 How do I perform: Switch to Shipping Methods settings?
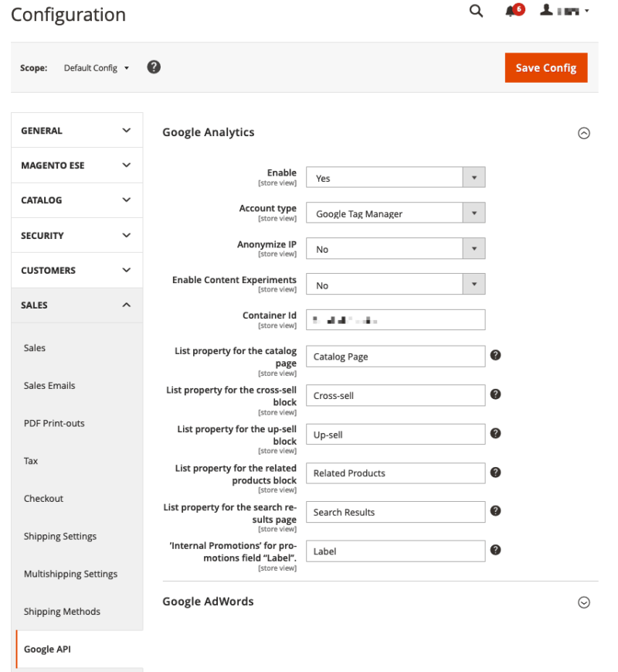[x=62, y=611]
